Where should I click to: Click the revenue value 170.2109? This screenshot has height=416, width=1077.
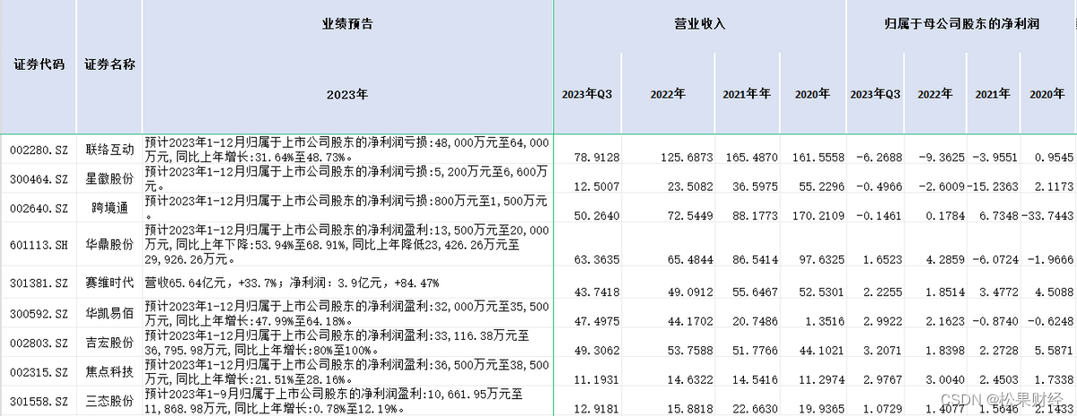click(x=819, y=215)
